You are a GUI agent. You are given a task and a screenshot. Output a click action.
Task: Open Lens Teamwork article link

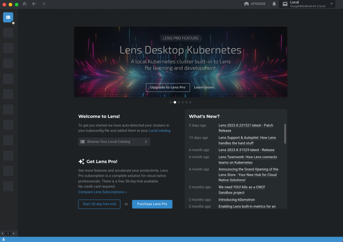248,160
